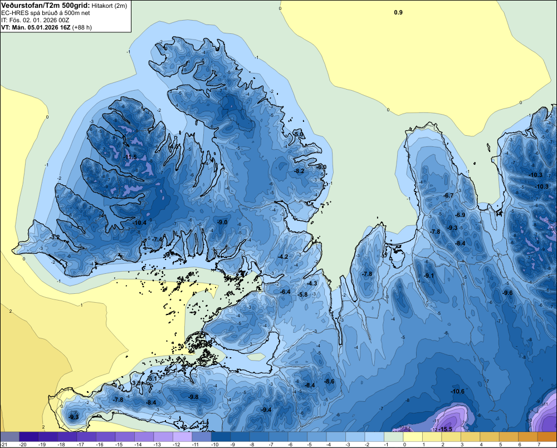Click the legend color swatch labeled -4
Viewport: 557px width, 448px height.
[336, 437]
